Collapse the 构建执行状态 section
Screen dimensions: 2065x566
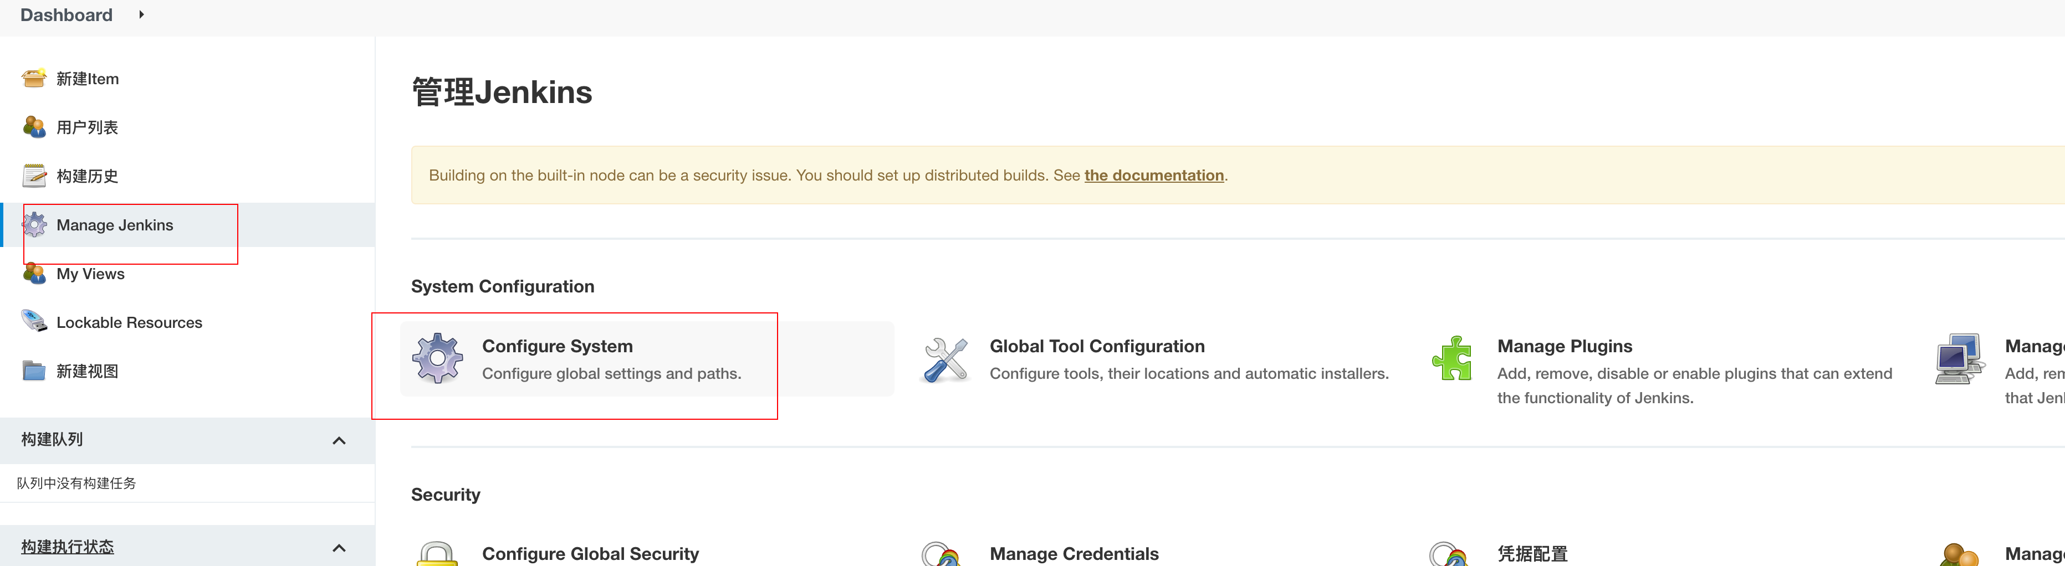click(x=339, y=547)
